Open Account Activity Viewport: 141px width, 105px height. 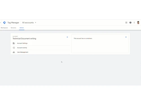[x=22, y=48]
